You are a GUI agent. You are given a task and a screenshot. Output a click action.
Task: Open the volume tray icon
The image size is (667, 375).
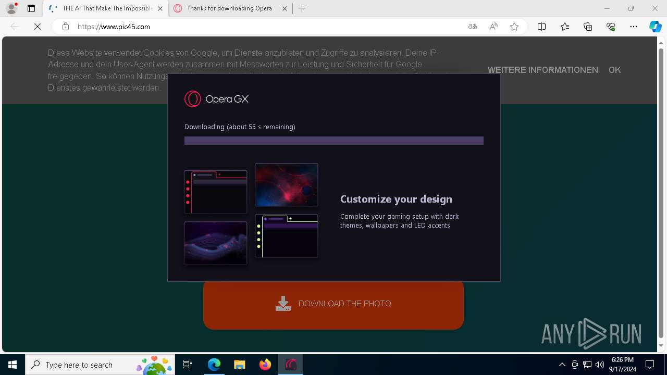600,365
